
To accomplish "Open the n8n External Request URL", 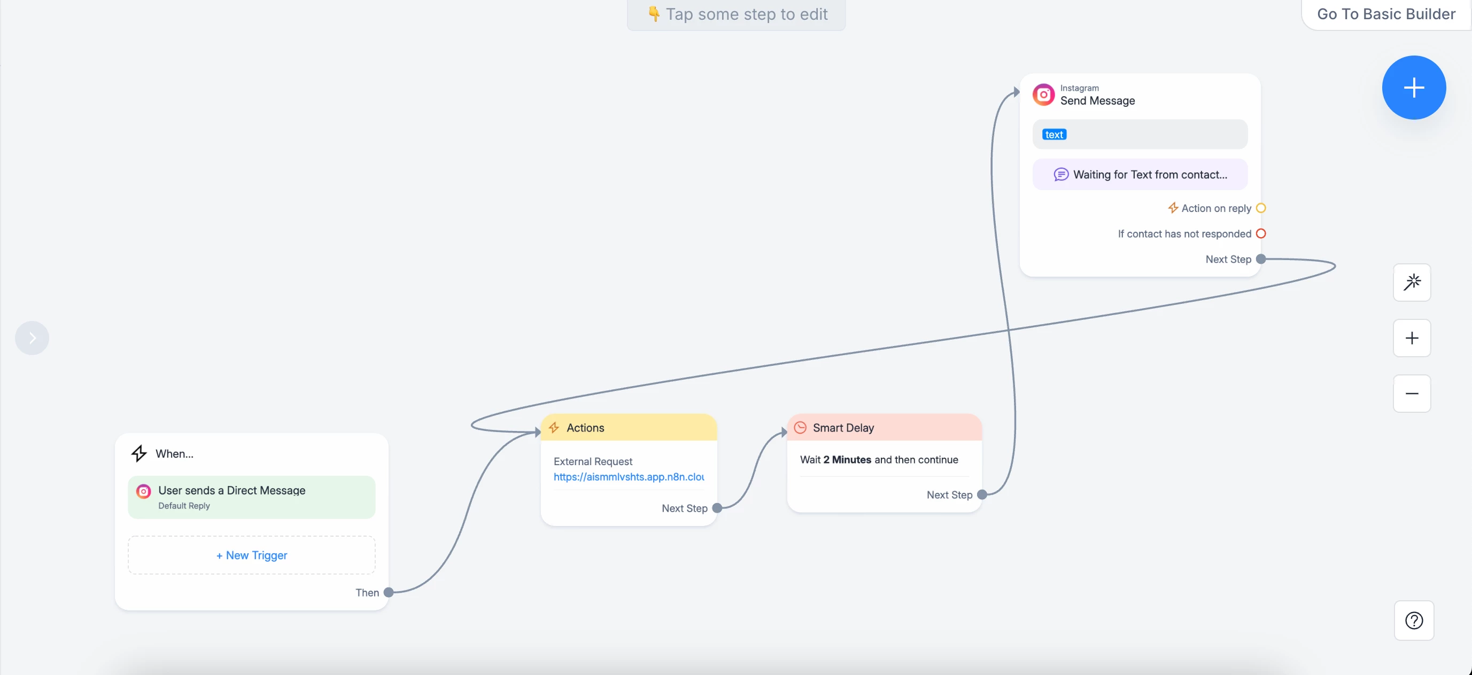I will (629, 477).
